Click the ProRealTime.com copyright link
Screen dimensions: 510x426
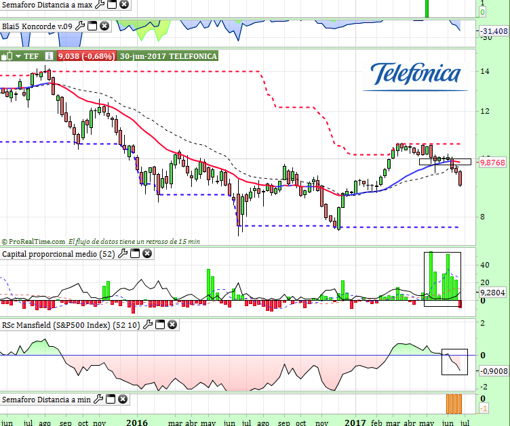tap(33, 242)
